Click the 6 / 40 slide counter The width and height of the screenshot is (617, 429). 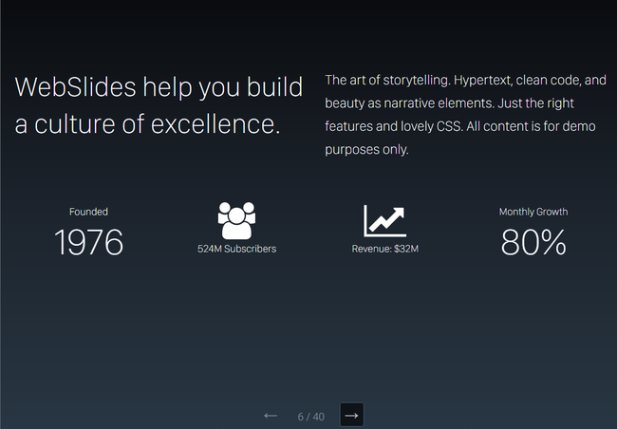[310, 417]
